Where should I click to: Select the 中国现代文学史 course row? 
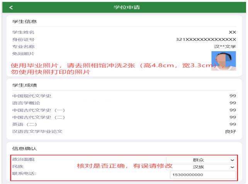(x=124, y=96)
